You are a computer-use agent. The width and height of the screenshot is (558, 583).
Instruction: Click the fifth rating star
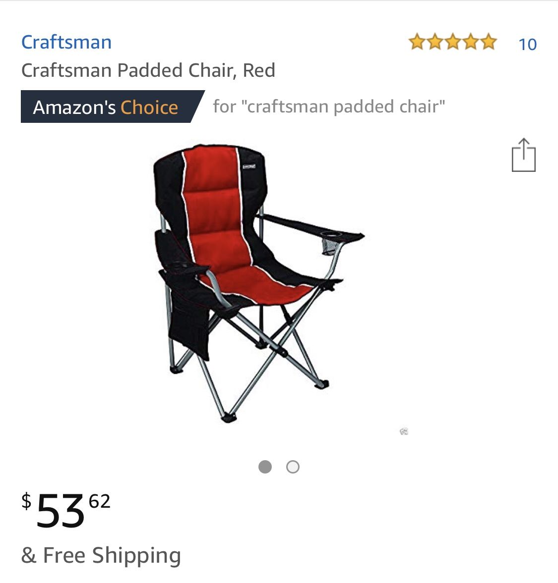(x=489, y=42)
